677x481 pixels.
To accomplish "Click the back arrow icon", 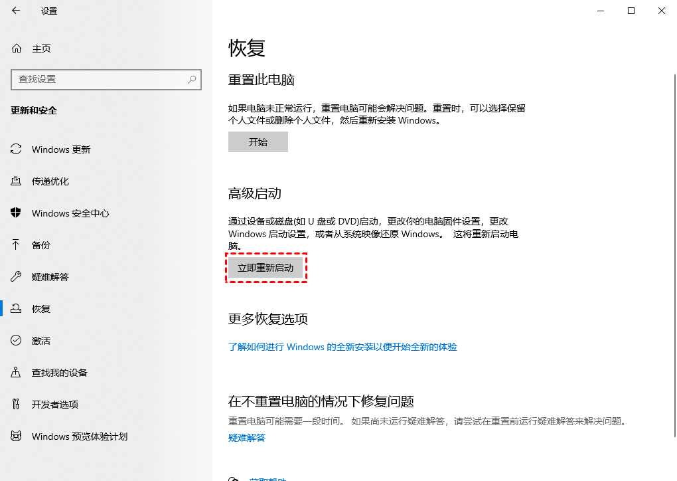I will [x=16, y=11].
